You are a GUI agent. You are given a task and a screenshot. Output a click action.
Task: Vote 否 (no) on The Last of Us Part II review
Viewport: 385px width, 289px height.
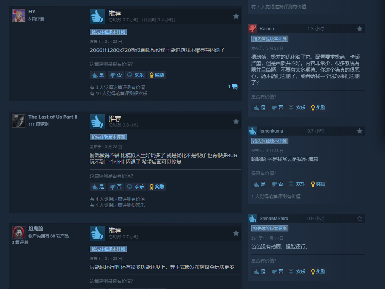point(116,187)
